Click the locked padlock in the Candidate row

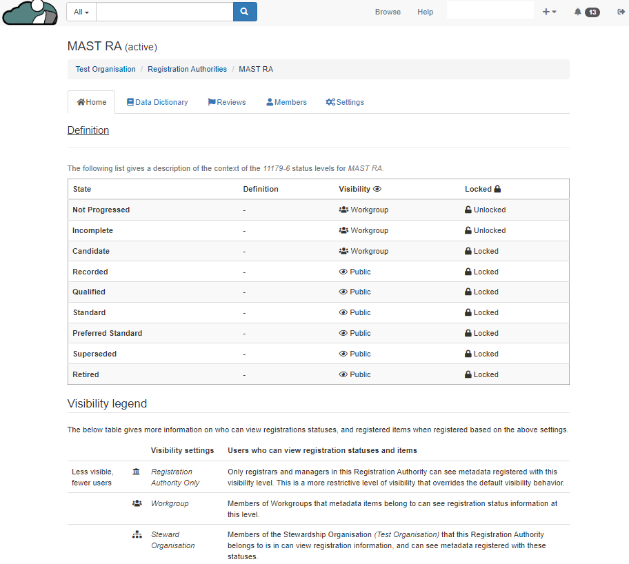[468, 251]
